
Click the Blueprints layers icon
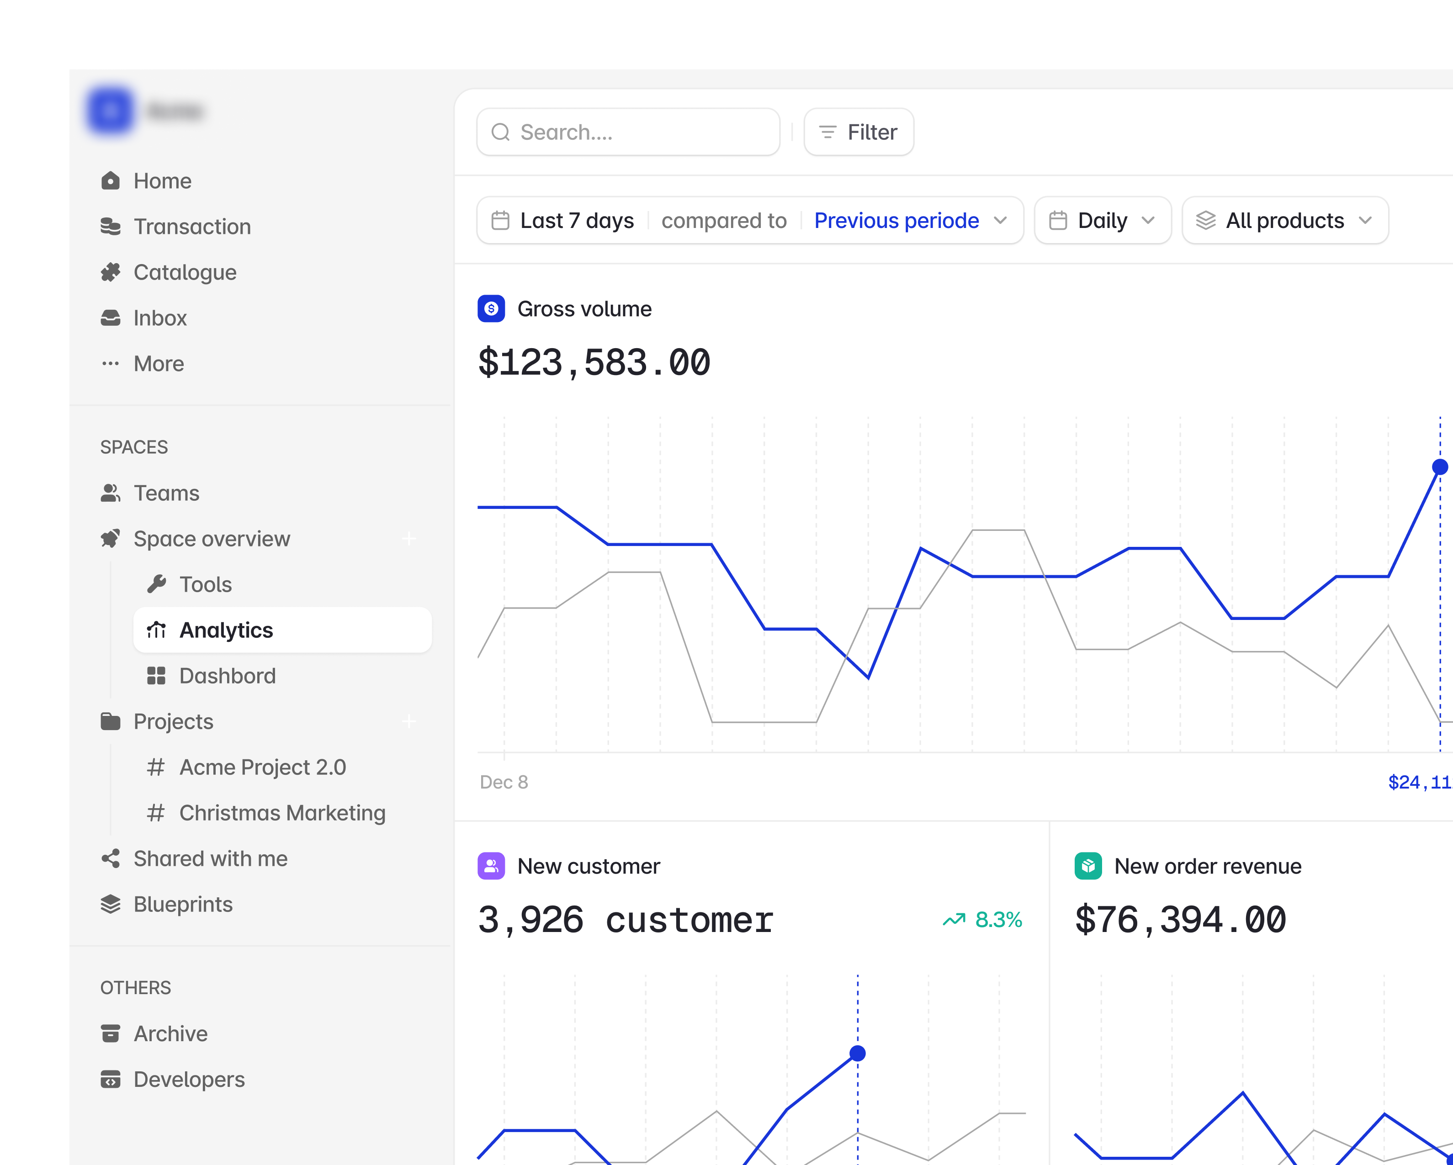(x=111, y=904)
